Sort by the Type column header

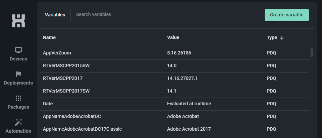272,37
